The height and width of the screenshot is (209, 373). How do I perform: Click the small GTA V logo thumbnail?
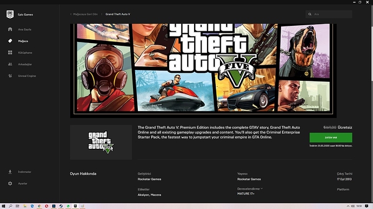tap(101, 142)
